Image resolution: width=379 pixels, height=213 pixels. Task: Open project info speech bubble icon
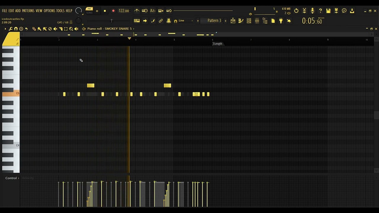tap(344, 11)
